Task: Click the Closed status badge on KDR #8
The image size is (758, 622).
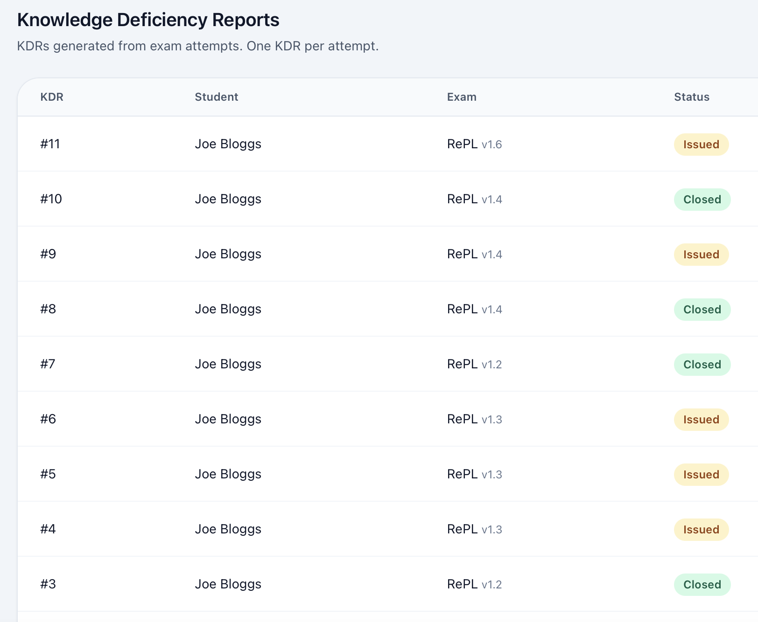Action: pos(702,309)
